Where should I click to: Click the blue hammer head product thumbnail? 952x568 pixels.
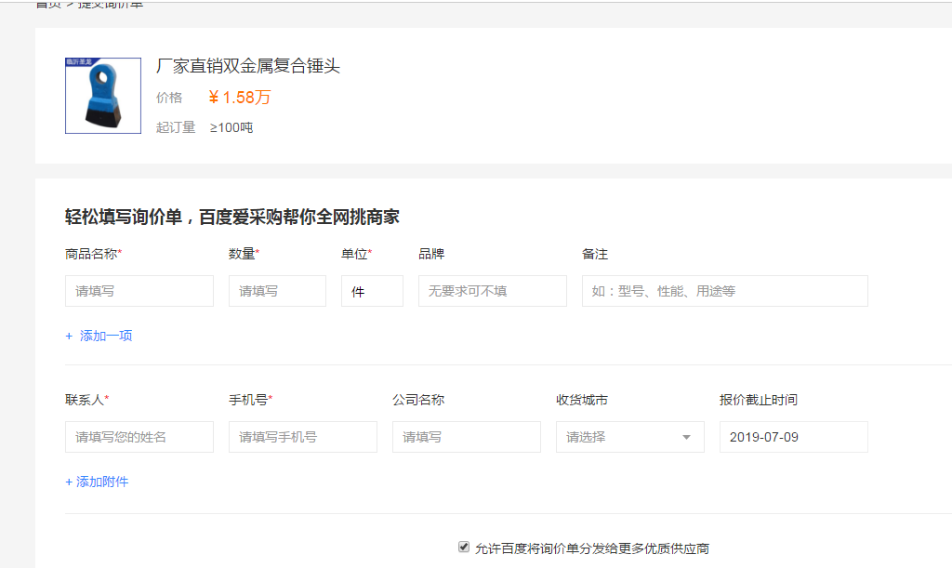point(103,95)
